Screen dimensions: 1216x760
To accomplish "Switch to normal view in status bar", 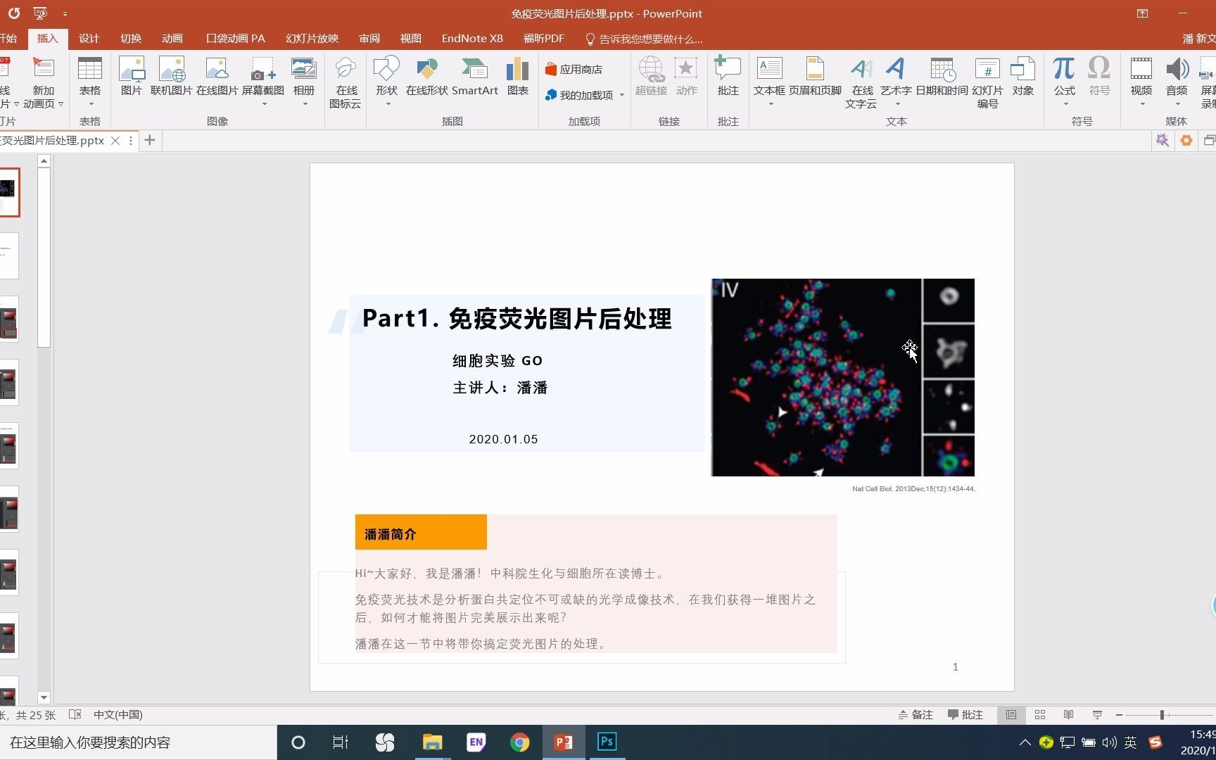I will pos(1011,715).
